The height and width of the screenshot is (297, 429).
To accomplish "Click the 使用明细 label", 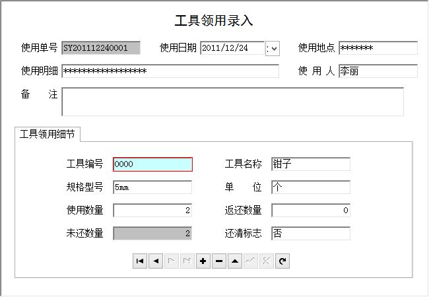I will coord(40,71).
